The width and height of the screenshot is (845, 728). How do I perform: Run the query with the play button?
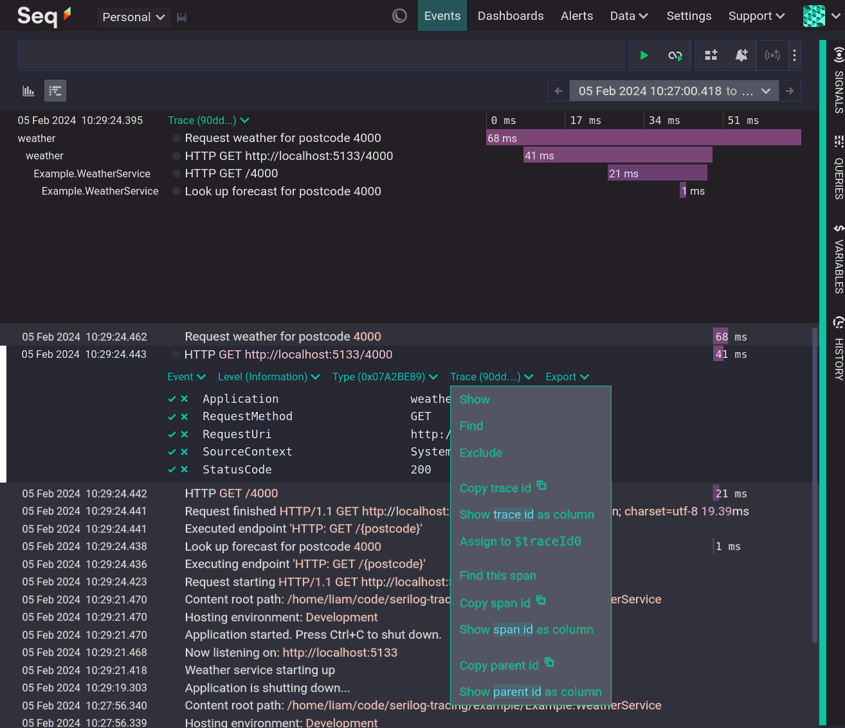coord(644,55)
